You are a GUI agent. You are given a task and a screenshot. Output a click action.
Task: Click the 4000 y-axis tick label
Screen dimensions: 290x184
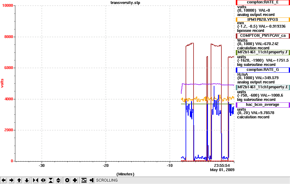[9, 99]
